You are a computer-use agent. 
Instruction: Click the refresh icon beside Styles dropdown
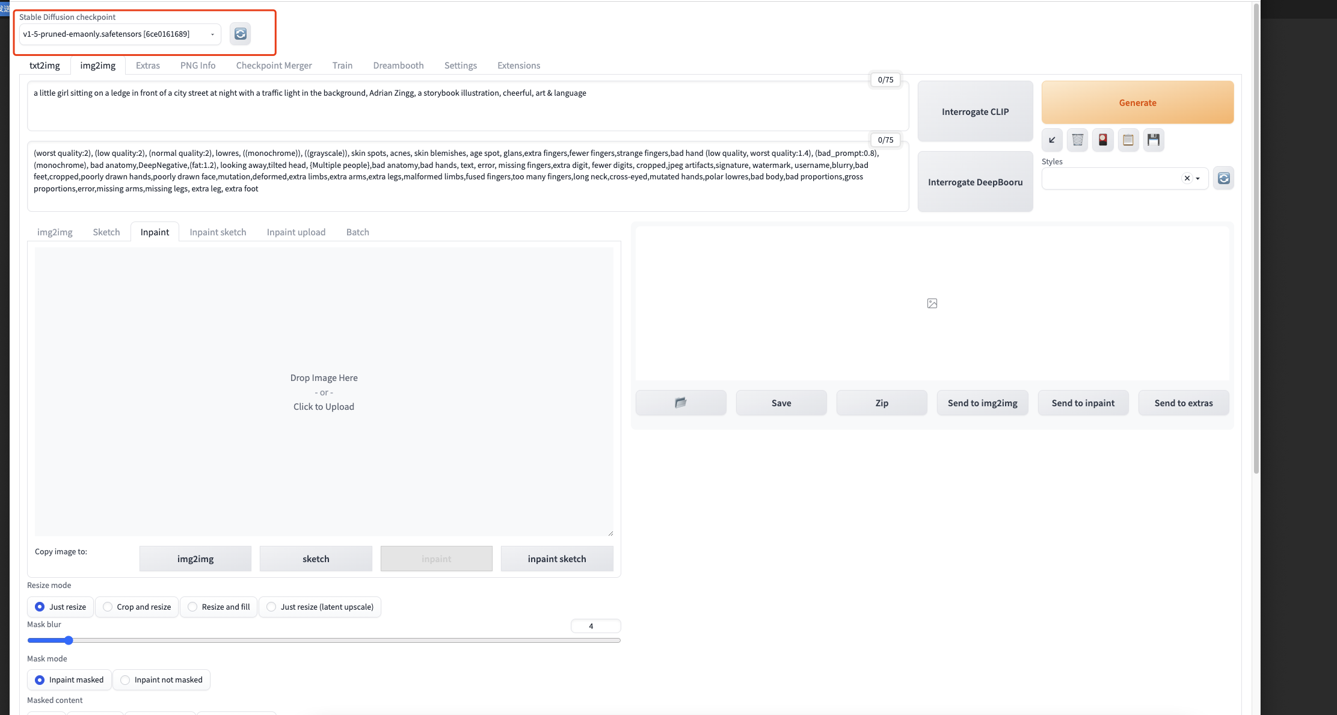[1223, 178]
